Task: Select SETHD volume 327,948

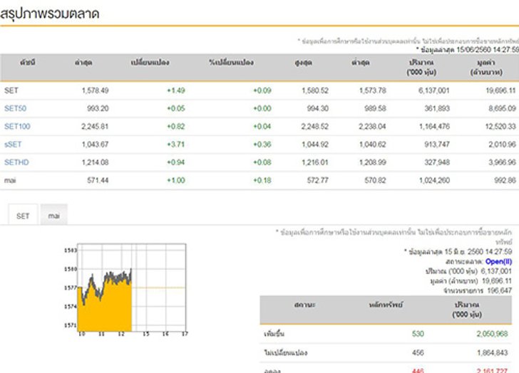Action: tap(437, 162)
